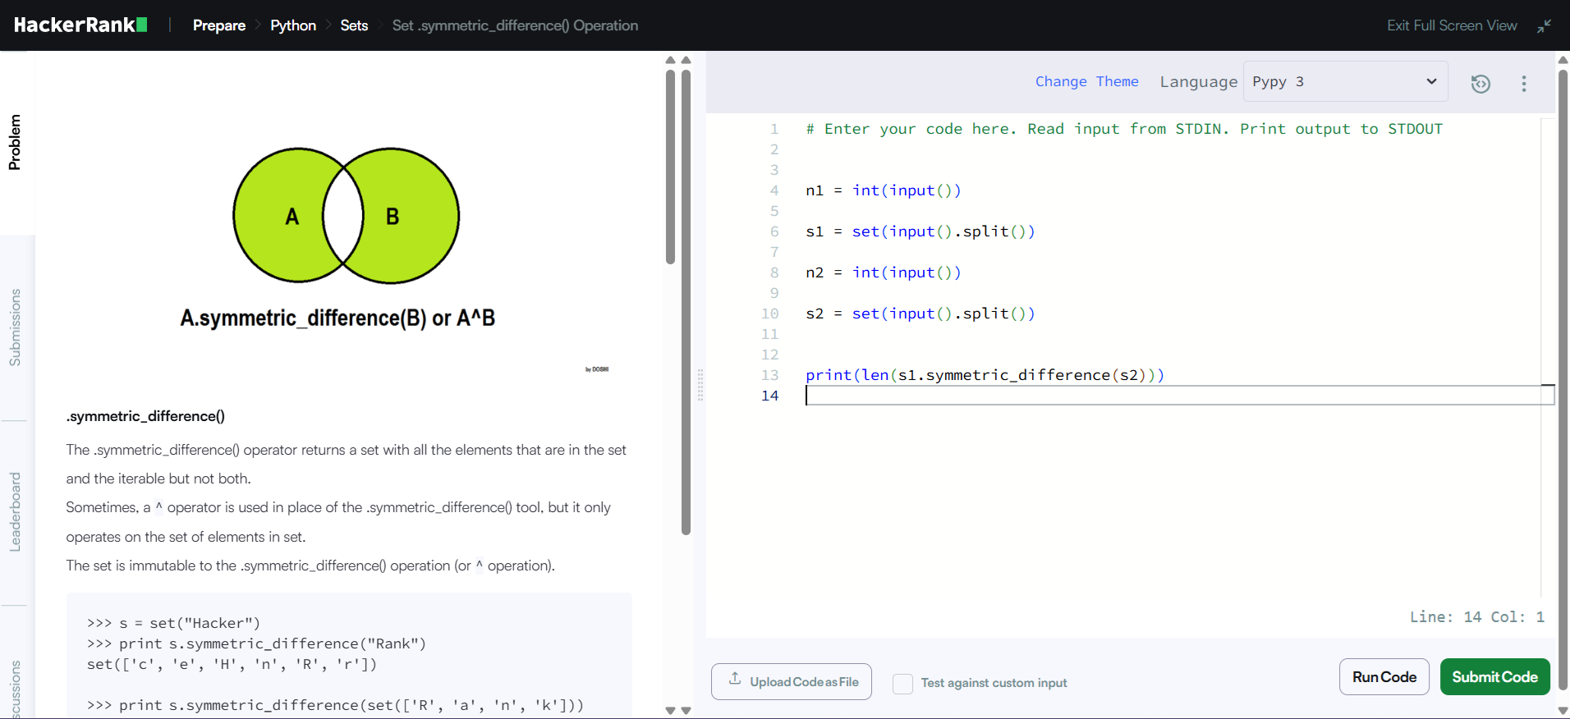
Task: Click Change Theme
Action: pos(1086,81)
